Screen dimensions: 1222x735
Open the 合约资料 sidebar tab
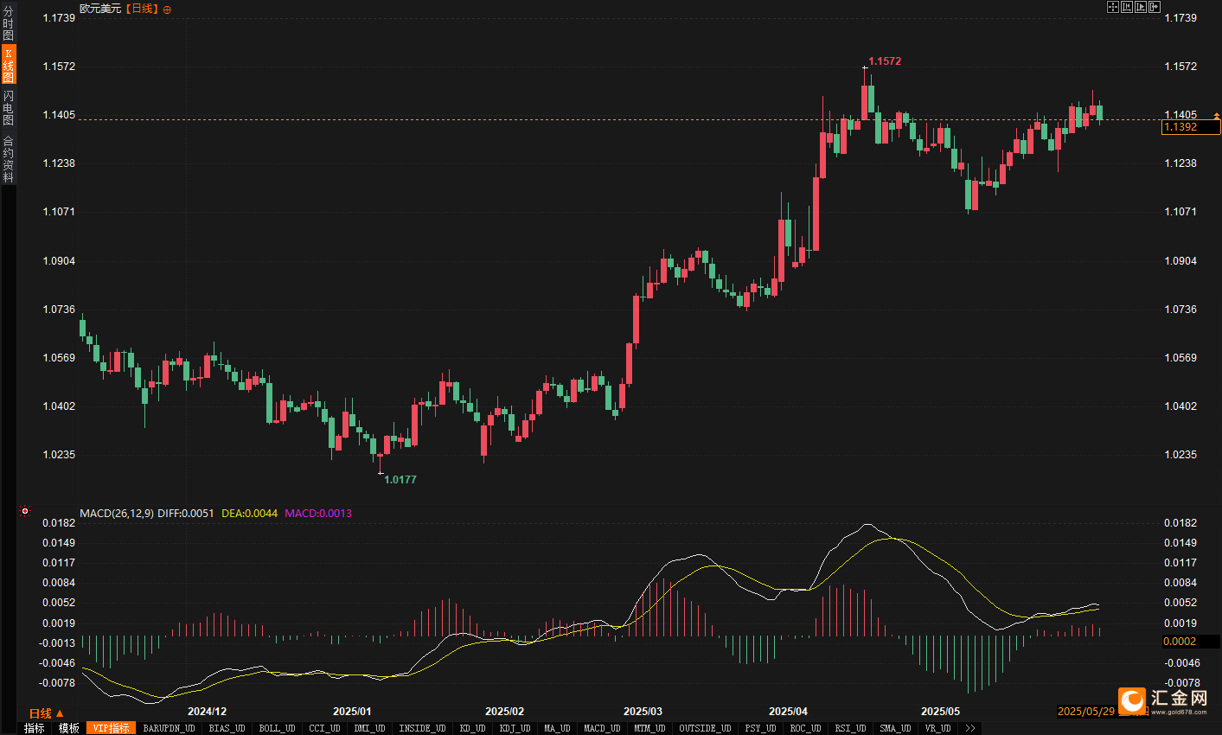coord(8,159)
